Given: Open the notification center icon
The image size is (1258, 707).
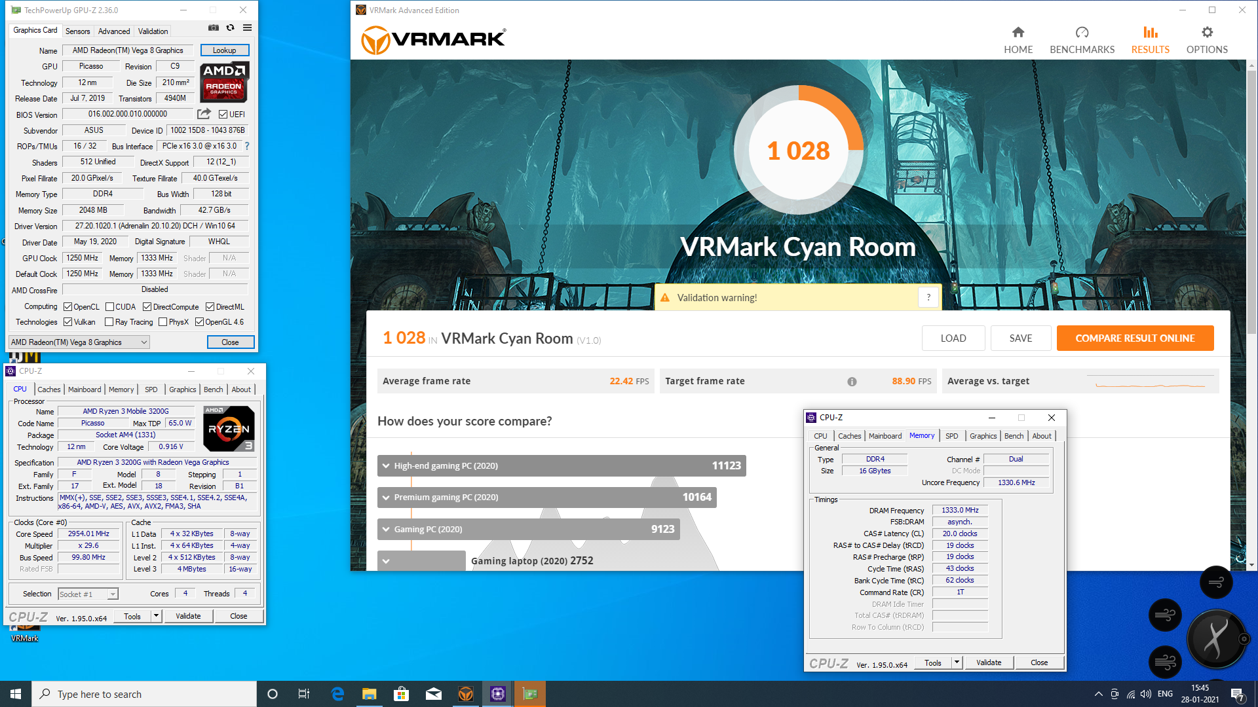Looking at the screenshot, I should click(x=1237, y=694).
